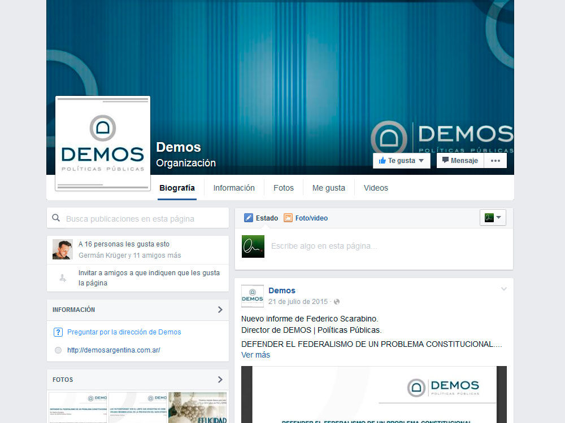The image size is (565, 423).
Task: Open the post-as identity dropdown
Action: 493,218
